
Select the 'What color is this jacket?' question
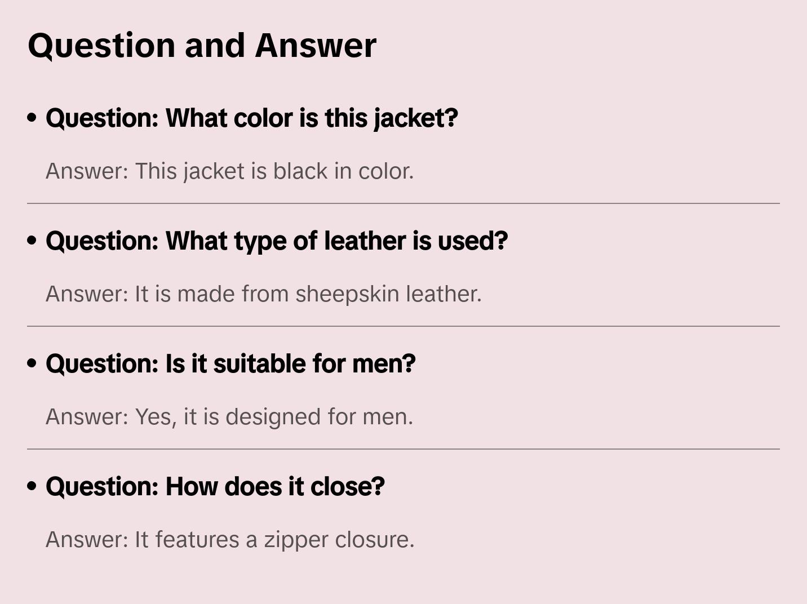click(x=251, y=118)
